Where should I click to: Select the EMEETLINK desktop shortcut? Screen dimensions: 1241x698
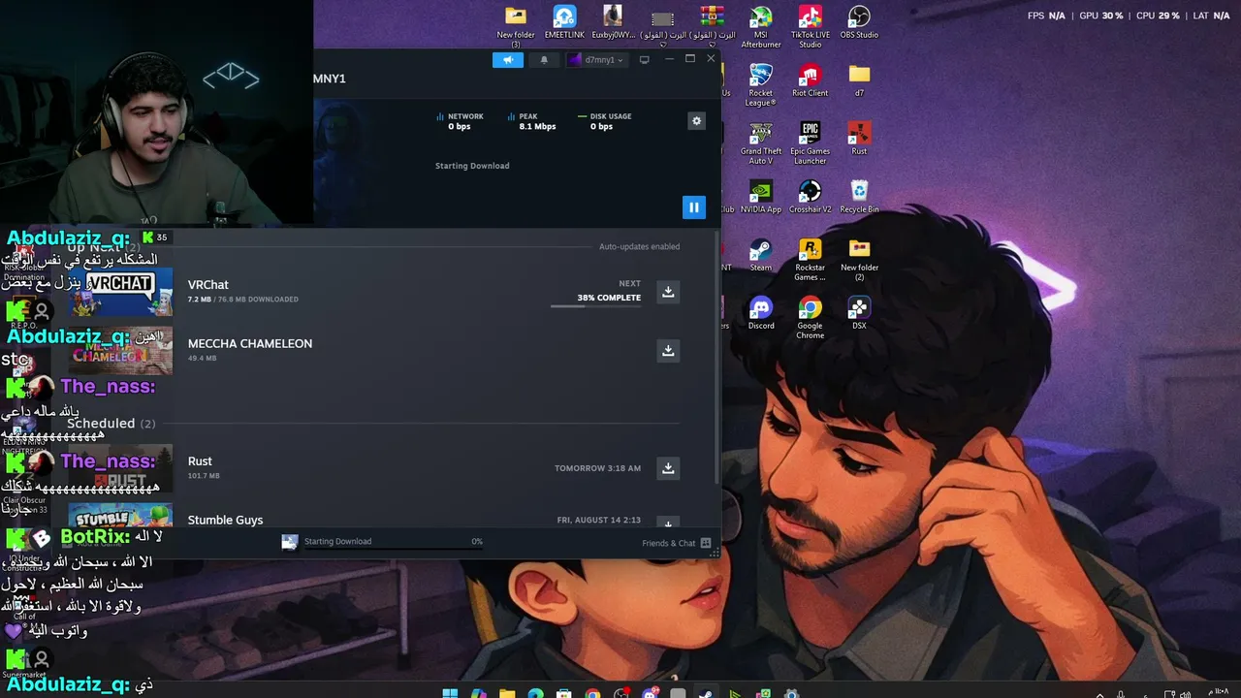tap(564, 22)
